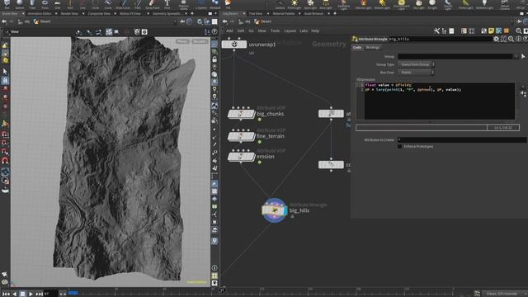The height and width of the screenshot is (297, 528).
Task: Open network editor wrench tools icon
Action: [436, 31]
